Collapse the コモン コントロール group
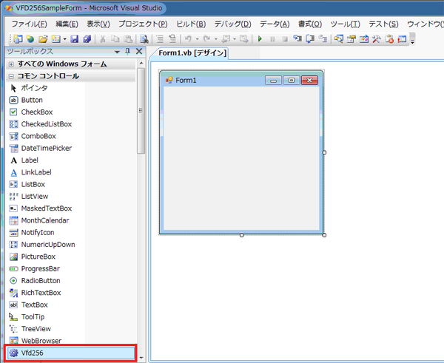This screenshot has height=363, width=444. (11, 76)
